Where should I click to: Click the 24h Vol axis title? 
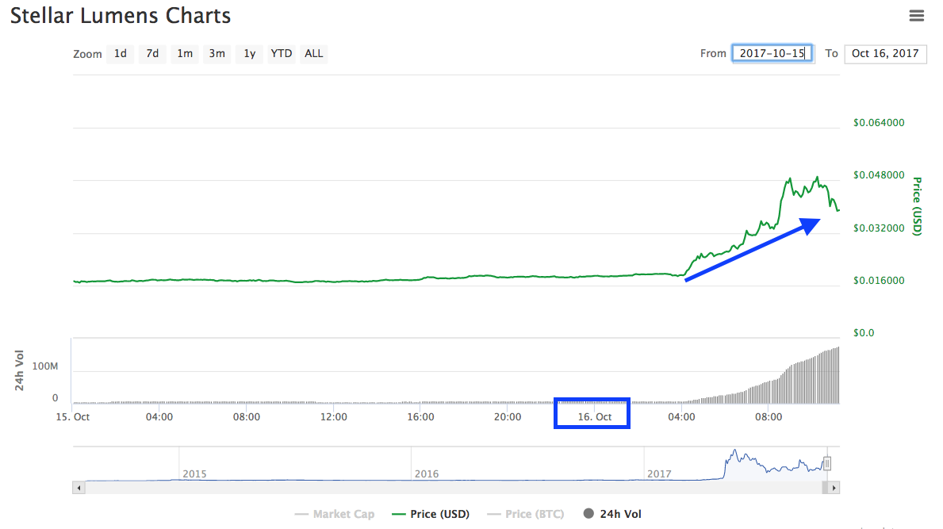pyautogui.click(x=19, y=370)
